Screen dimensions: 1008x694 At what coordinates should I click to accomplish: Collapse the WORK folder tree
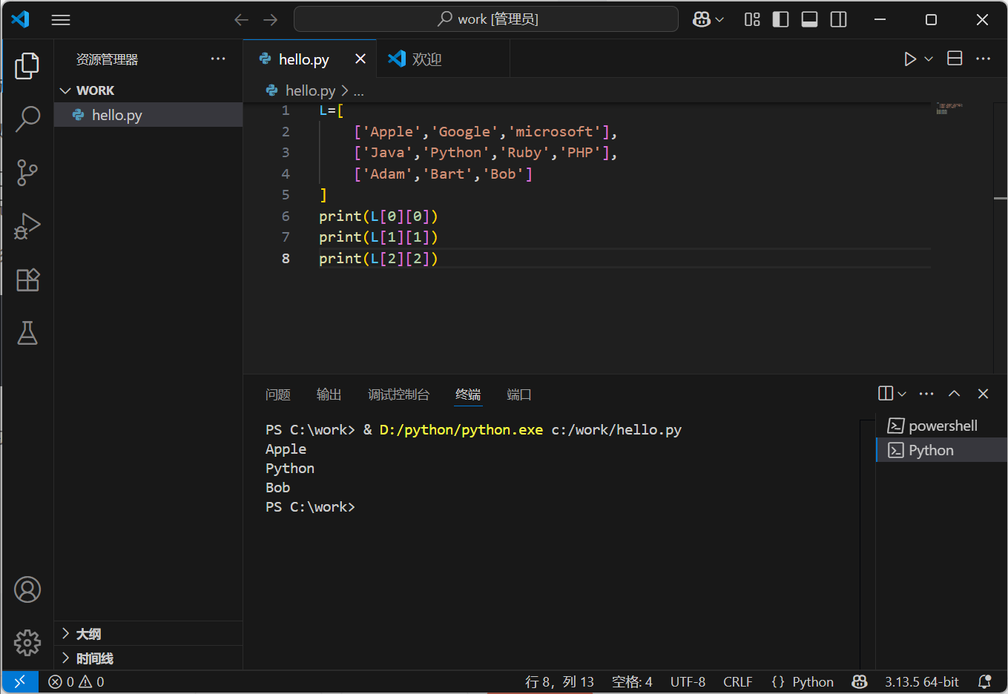pos(65,90)
